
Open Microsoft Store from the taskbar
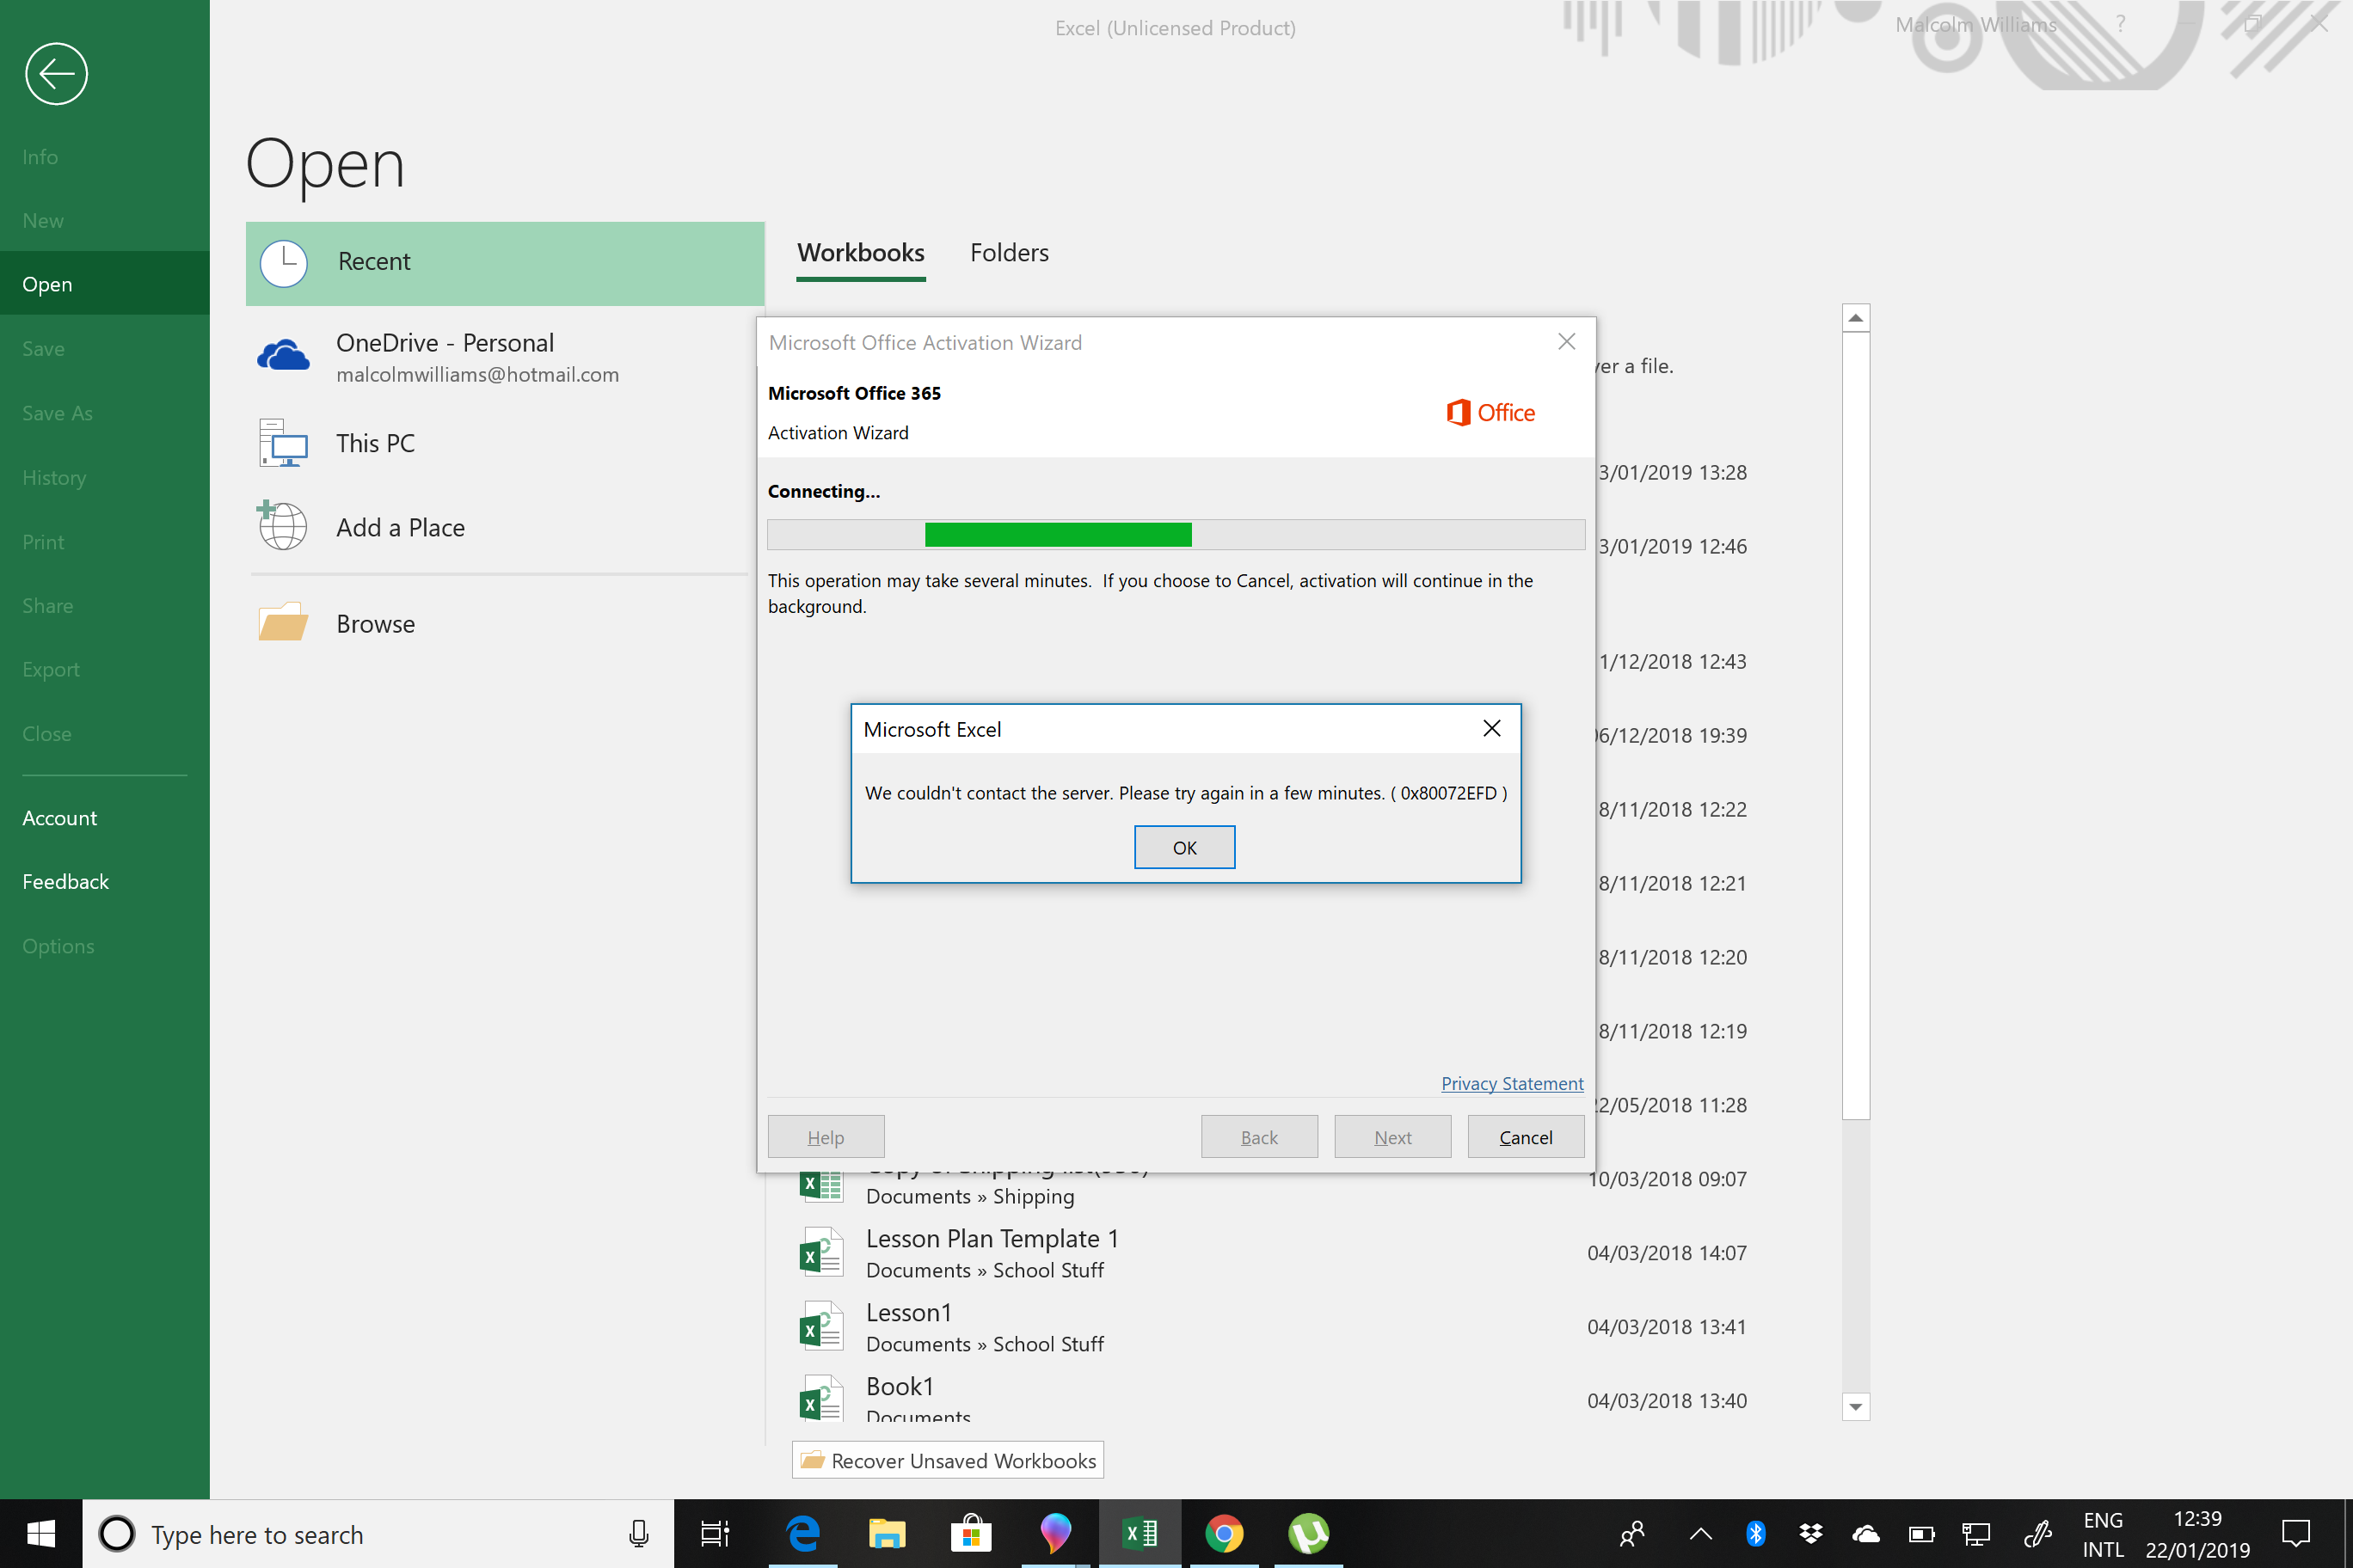tap(970, 1533)
